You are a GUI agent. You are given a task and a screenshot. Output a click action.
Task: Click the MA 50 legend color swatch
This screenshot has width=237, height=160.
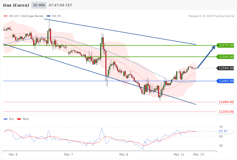(x=49, y=16)
